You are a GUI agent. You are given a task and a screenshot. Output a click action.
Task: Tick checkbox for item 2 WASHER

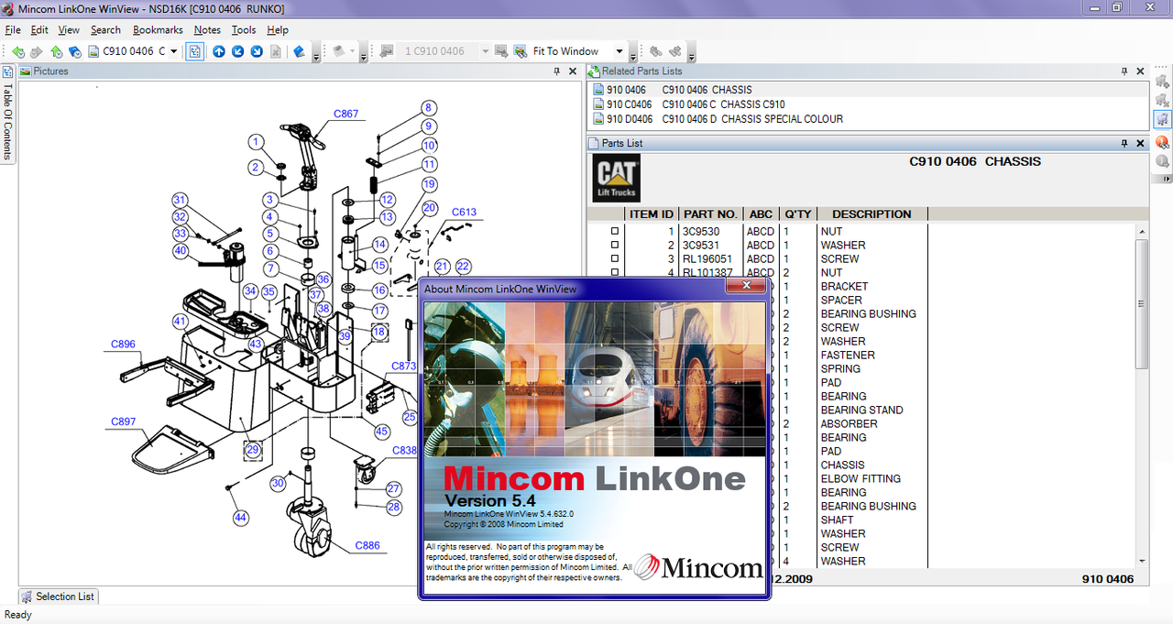pos(615,246)
